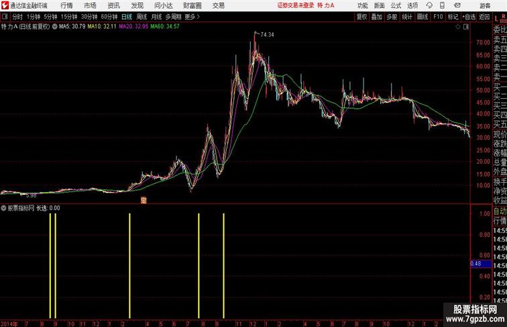This screenshot has height=327, width=507.
Task: Open the 发现 menu
Action: [x=137, y=5]
